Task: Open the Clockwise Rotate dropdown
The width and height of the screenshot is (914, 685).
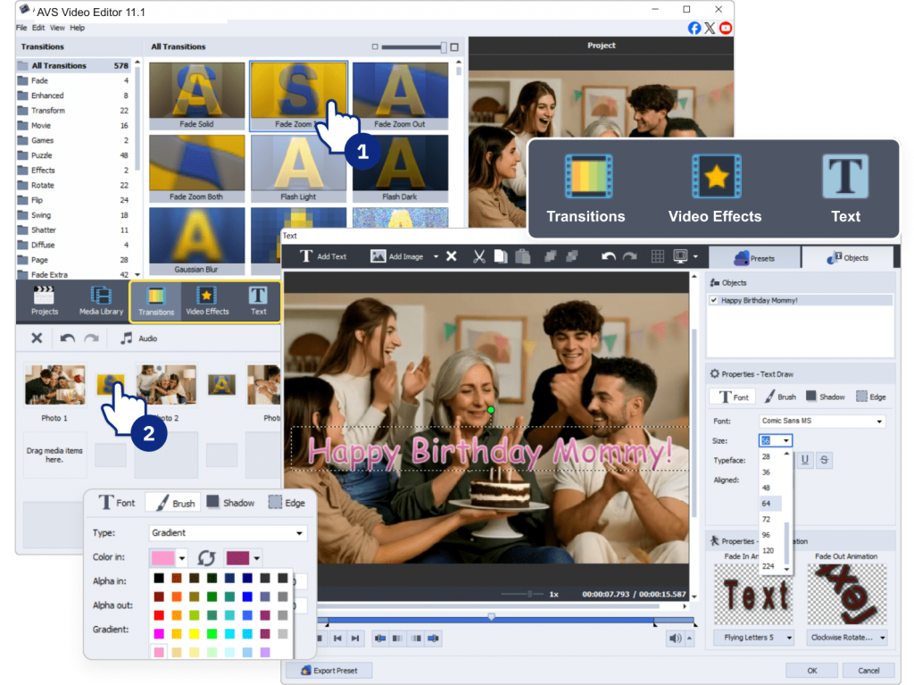Action: point(847,637)
